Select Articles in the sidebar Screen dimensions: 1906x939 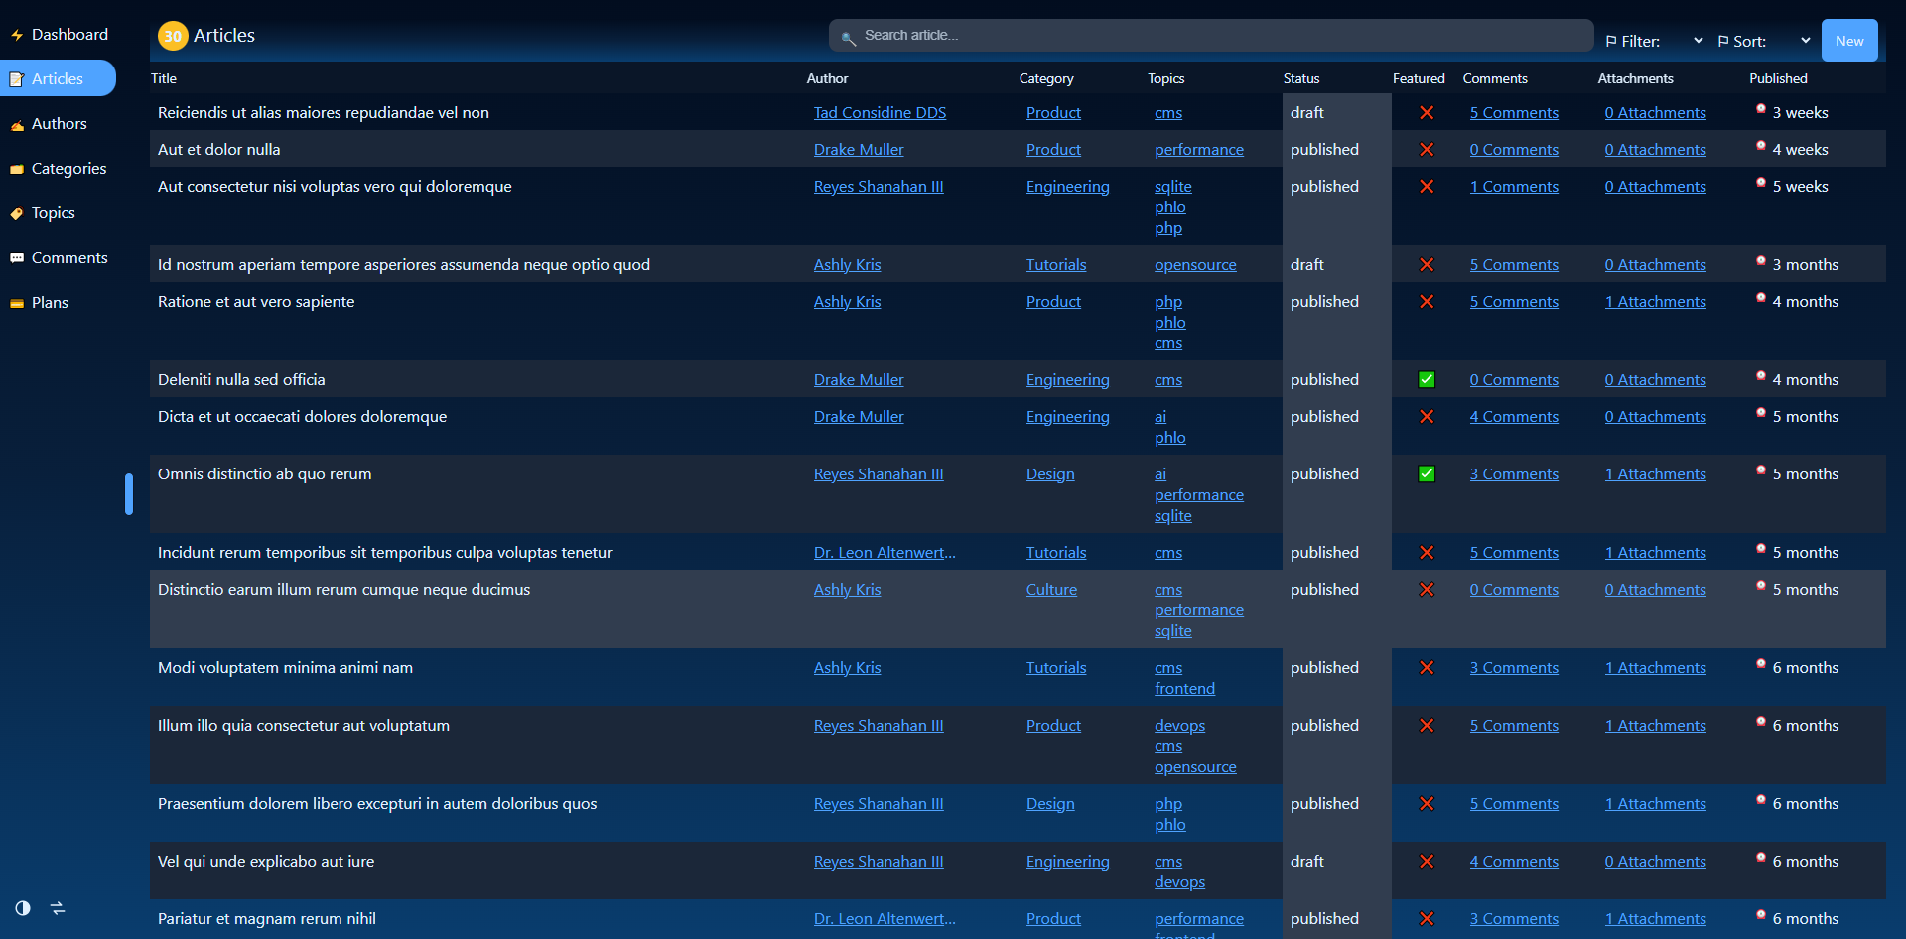click(58, 78)
